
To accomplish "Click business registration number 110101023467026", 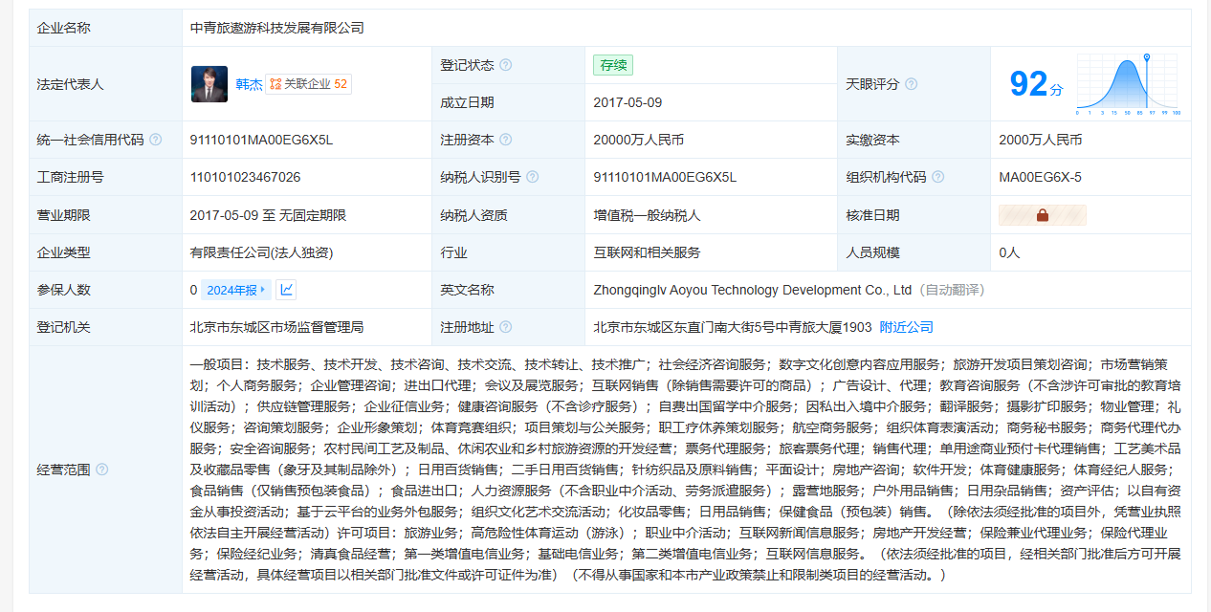I will pyautogui.click(x=246, y=177).
